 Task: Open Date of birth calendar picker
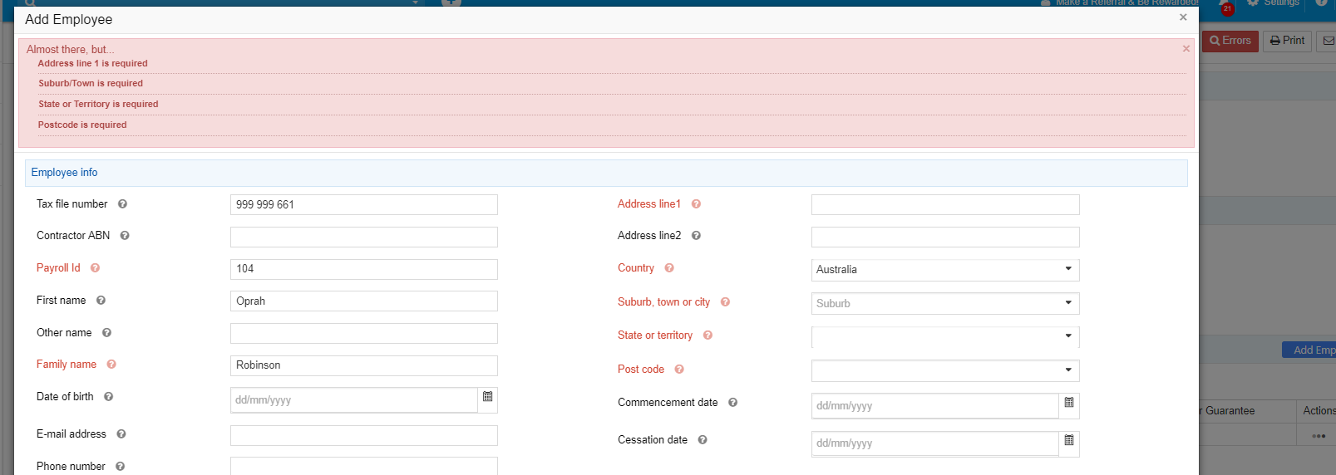tap(488, 397)
